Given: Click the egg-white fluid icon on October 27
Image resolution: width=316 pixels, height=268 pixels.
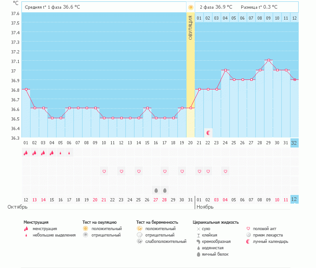Looking at the screenshot, I should [x=156, y=190].
